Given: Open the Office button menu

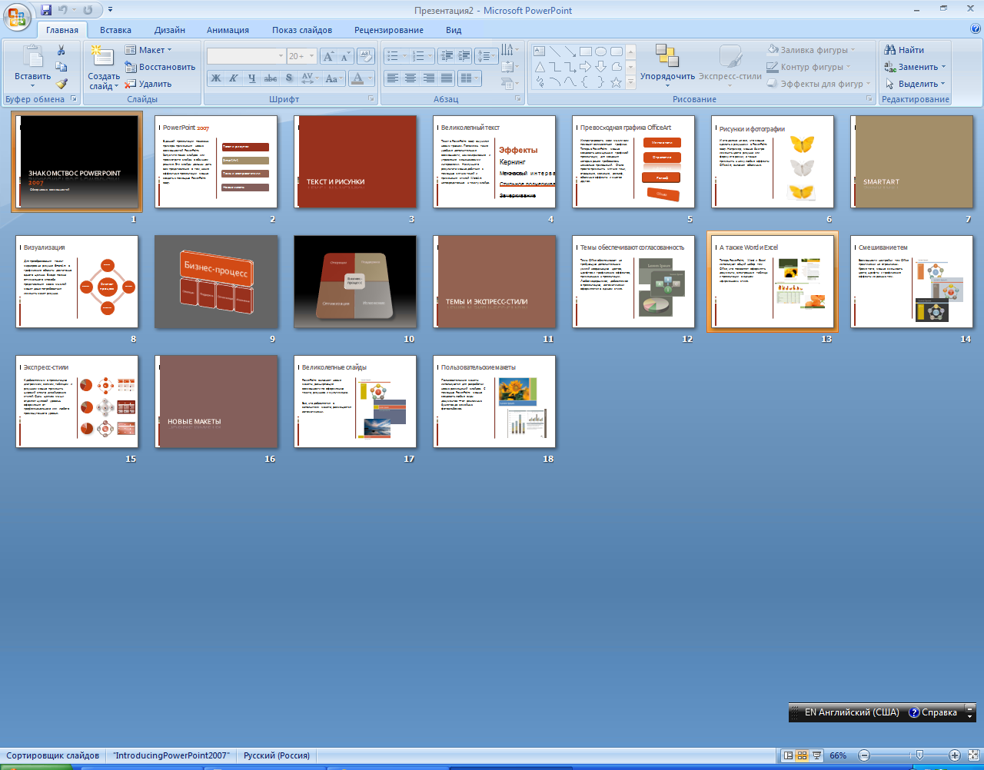Looking at the screenshot, I should [17, 16].
